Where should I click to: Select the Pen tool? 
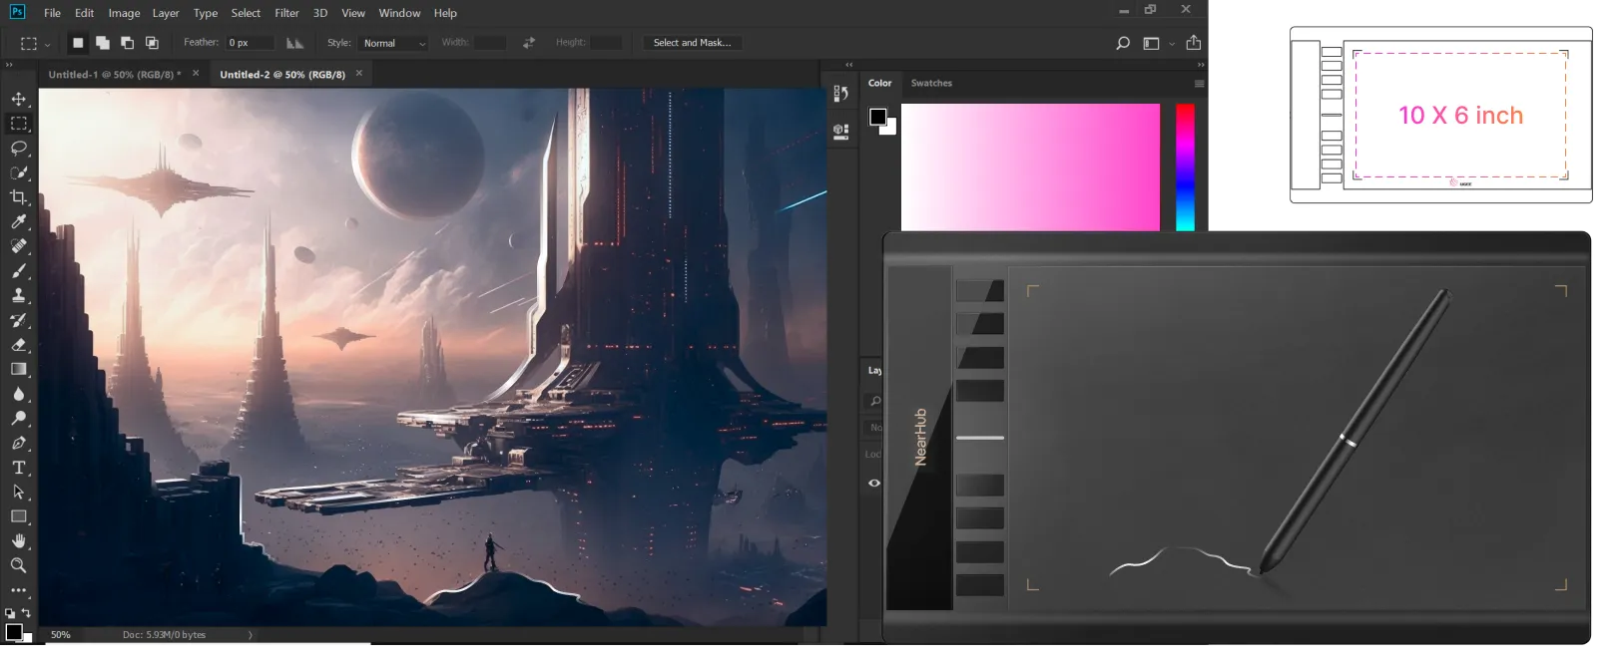pyautogui.click(x=19, y=443)
